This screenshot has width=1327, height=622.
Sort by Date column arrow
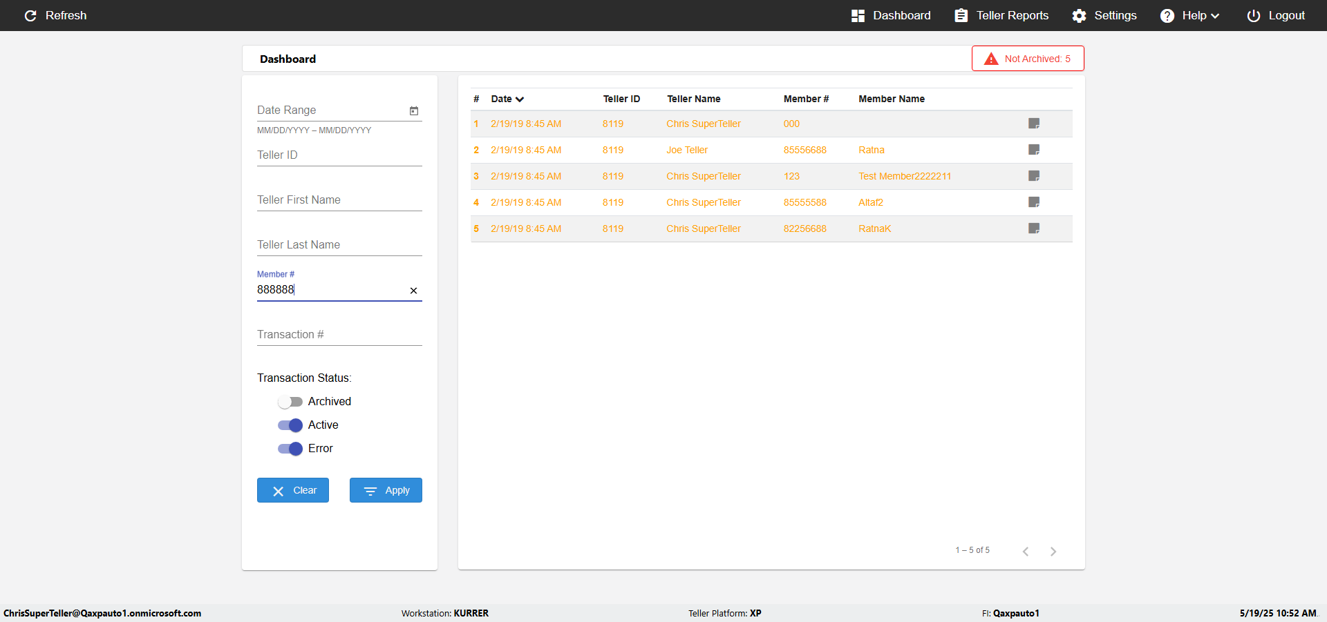[520, 99]
